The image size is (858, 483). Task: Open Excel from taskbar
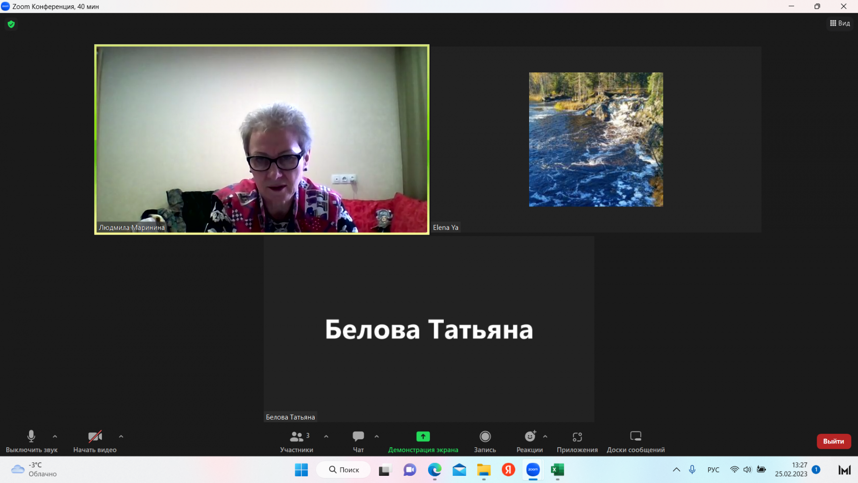coord(558,470)
